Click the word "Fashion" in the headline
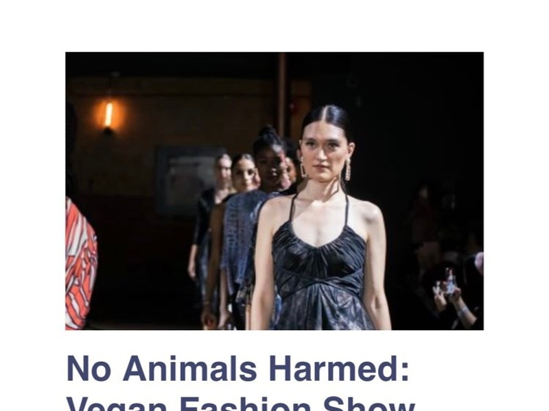The image size is (549, 411). (245, 403)
